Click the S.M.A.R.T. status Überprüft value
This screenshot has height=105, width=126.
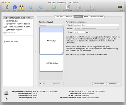(x=86, y=95)
